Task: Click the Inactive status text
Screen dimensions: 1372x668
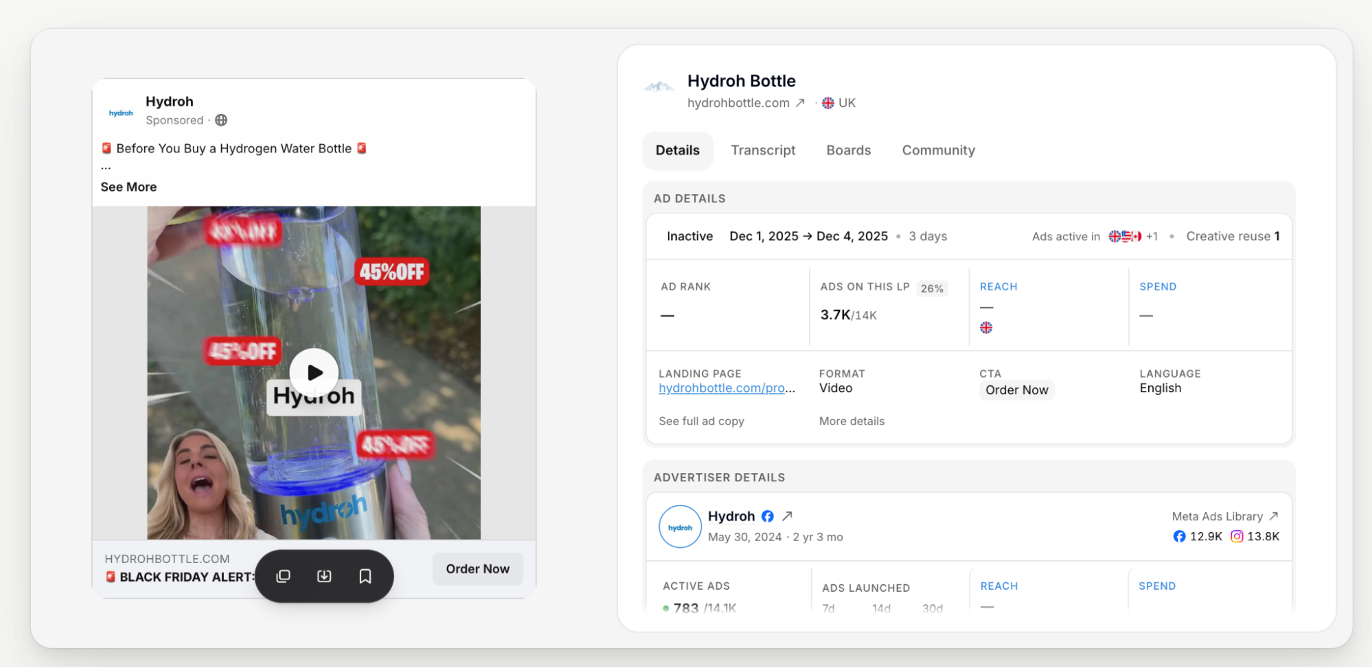Action: (x=690, y=237)
